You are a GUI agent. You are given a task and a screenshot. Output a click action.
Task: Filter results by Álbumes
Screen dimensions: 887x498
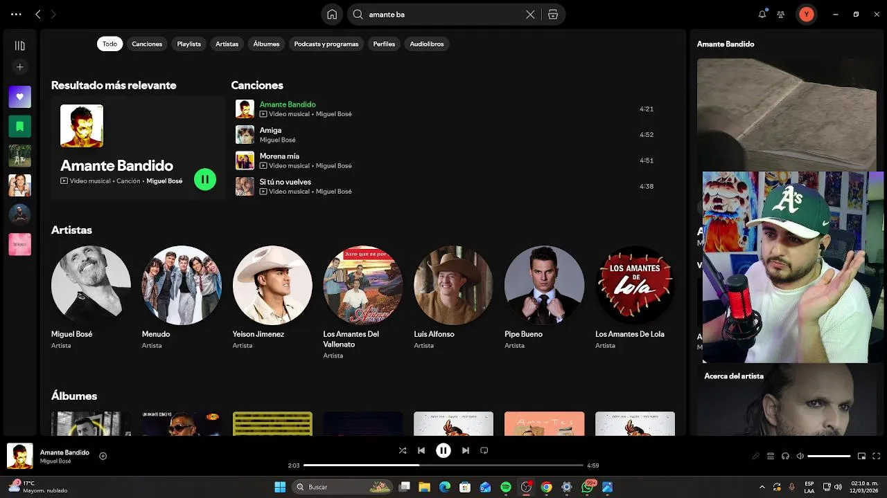point(266,44)
